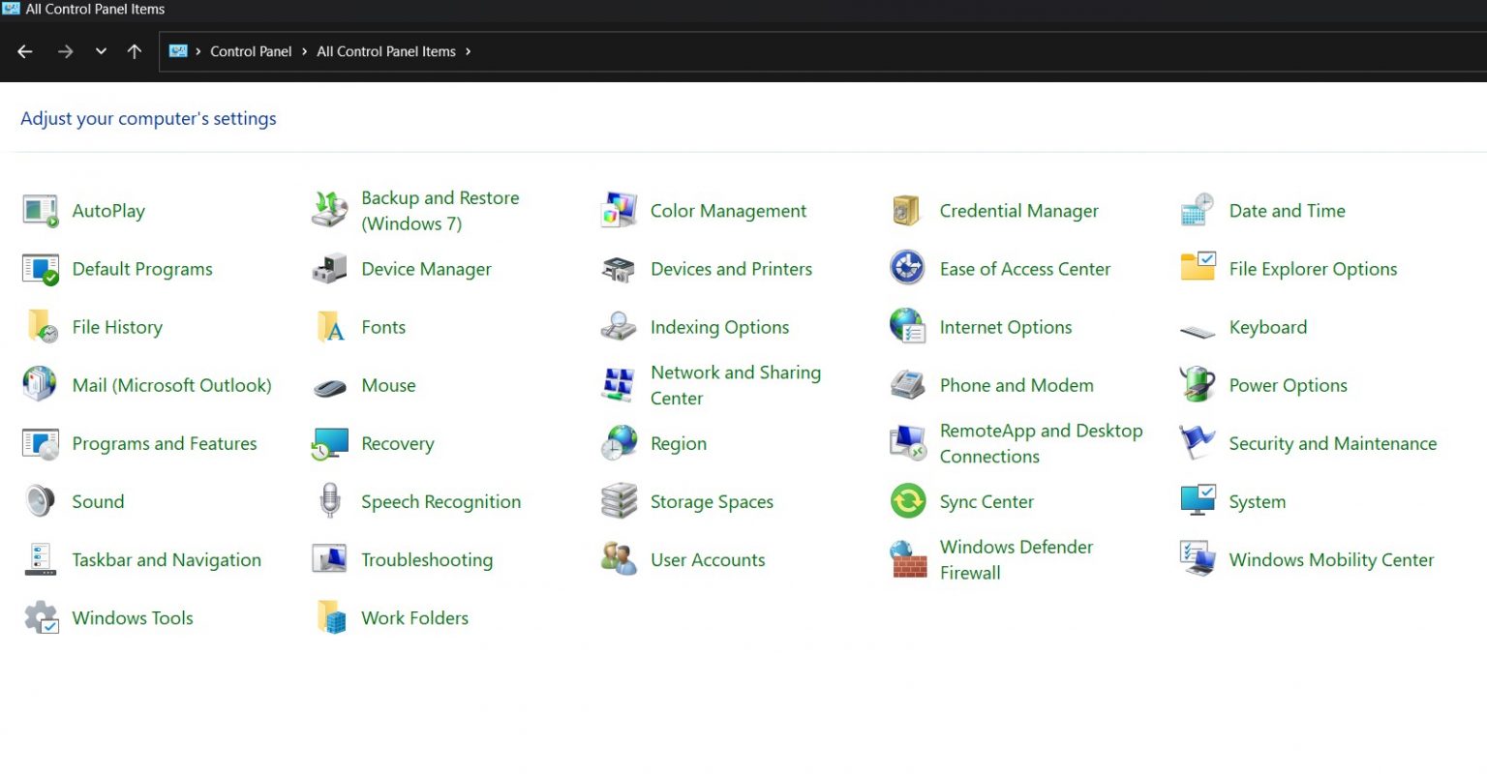Open the Indexing Options magnifier icon

[x=618, y=326]
